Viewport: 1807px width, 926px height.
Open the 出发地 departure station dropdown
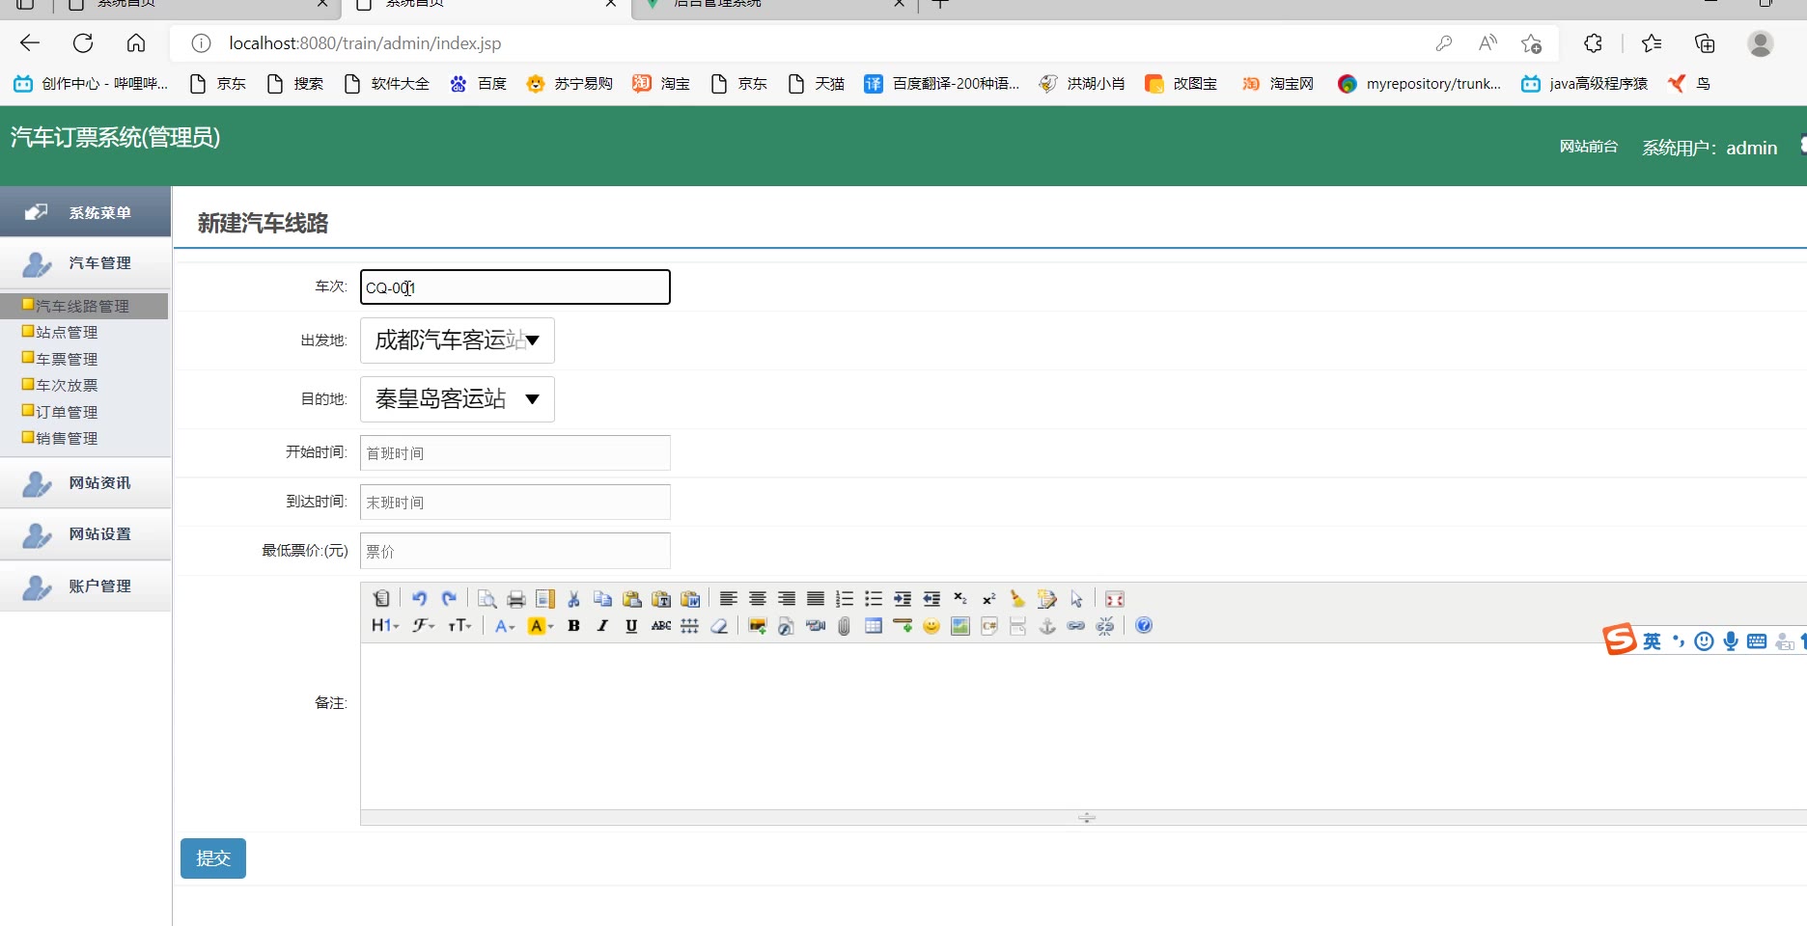(x=458, y=340)
